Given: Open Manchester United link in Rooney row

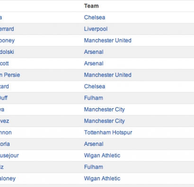Looking at the screenshot, I should click(108, 41).
